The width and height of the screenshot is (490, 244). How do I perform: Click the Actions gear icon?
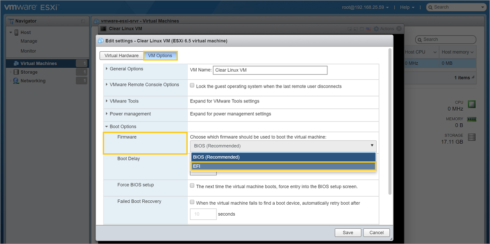376,29
